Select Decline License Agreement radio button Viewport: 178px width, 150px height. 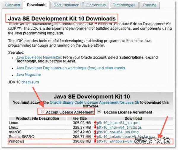click(x=99, y=112)
